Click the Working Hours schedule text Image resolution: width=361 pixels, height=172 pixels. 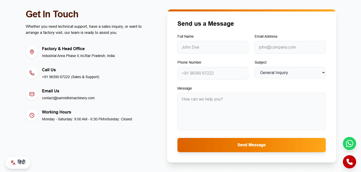pos(87,119)
